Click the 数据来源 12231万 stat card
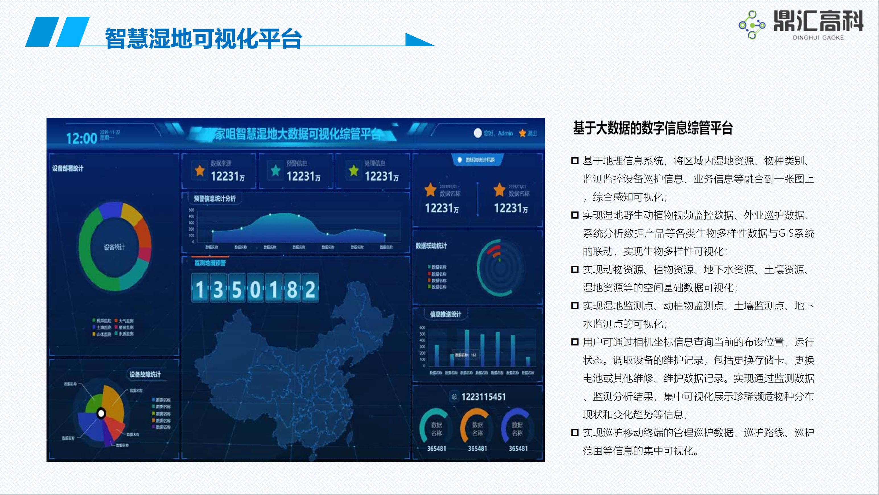The height and width of the screenshot is (495, 879). point(219,171)
